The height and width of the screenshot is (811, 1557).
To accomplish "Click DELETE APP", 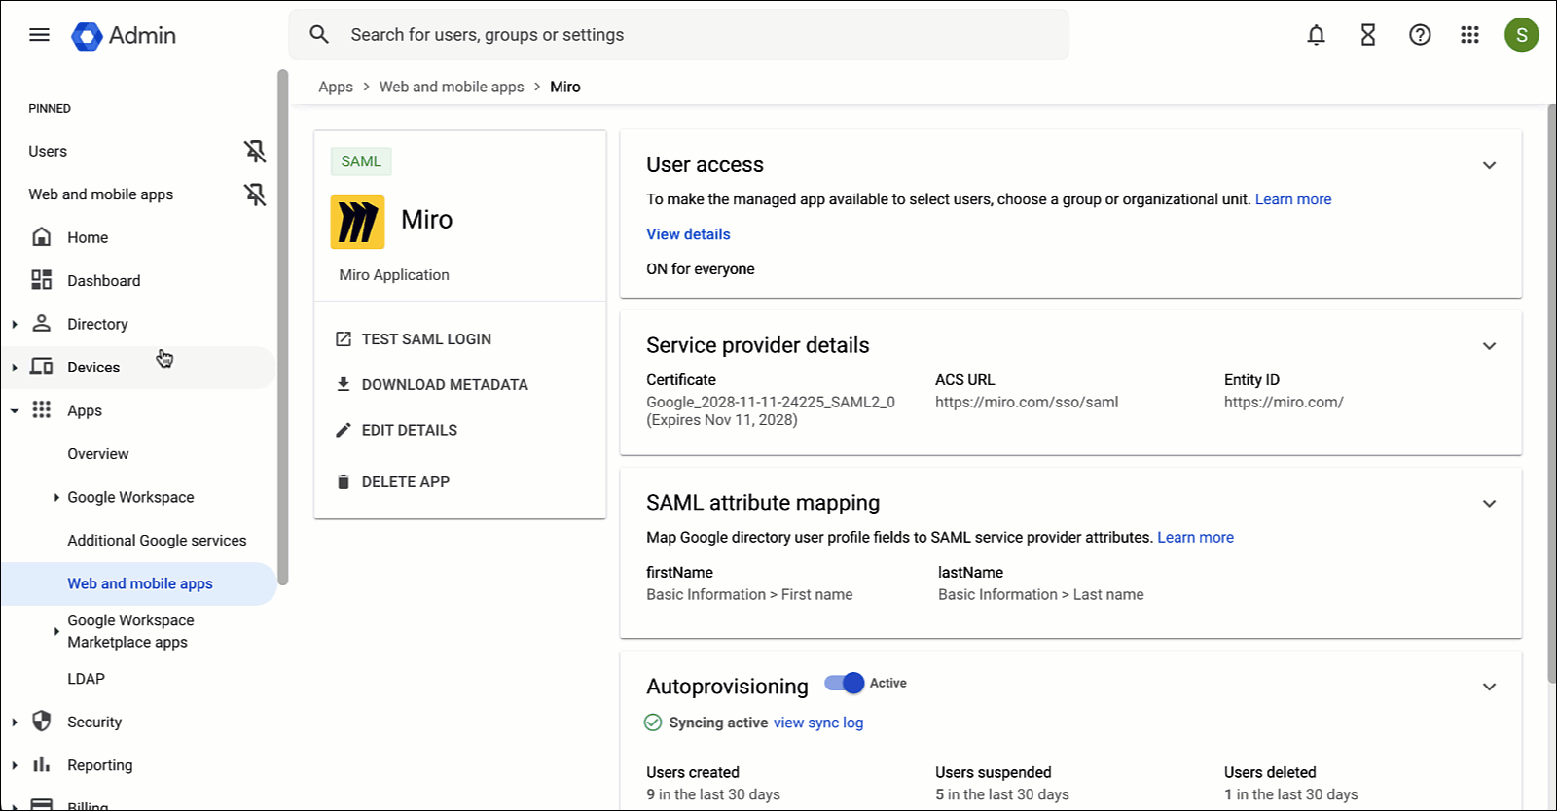I will tap(406, 481).
